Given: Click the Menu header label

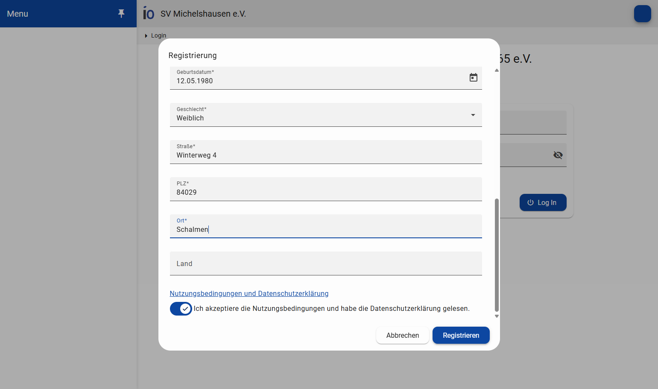Looking at the screenshot, I should pos(18,14).
